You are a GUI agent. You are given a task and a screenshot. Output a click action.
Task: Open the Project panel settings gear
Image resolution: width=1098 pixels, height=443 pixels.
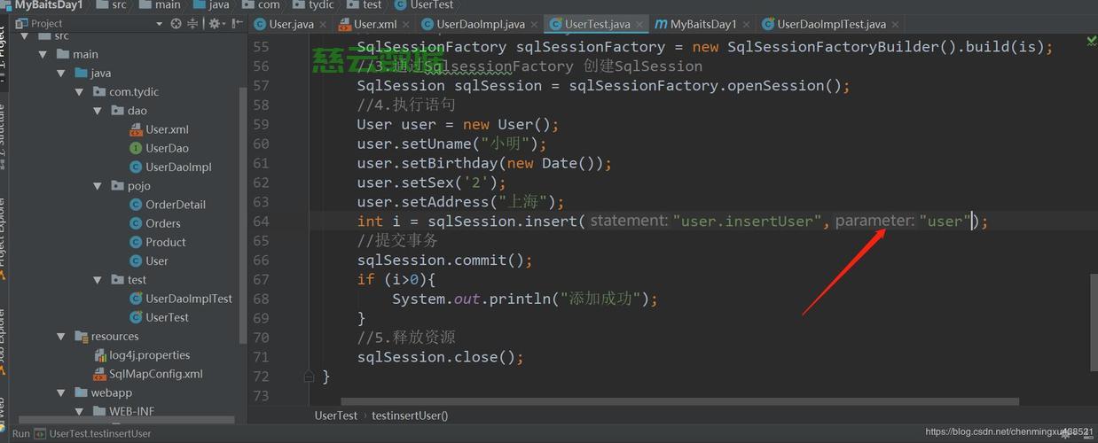[215, 24]
